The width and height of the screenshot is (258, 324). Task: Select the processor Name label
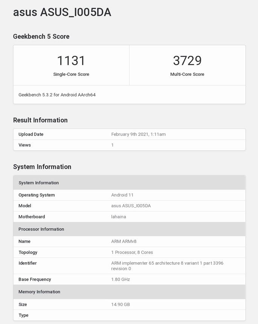(24, 241)
